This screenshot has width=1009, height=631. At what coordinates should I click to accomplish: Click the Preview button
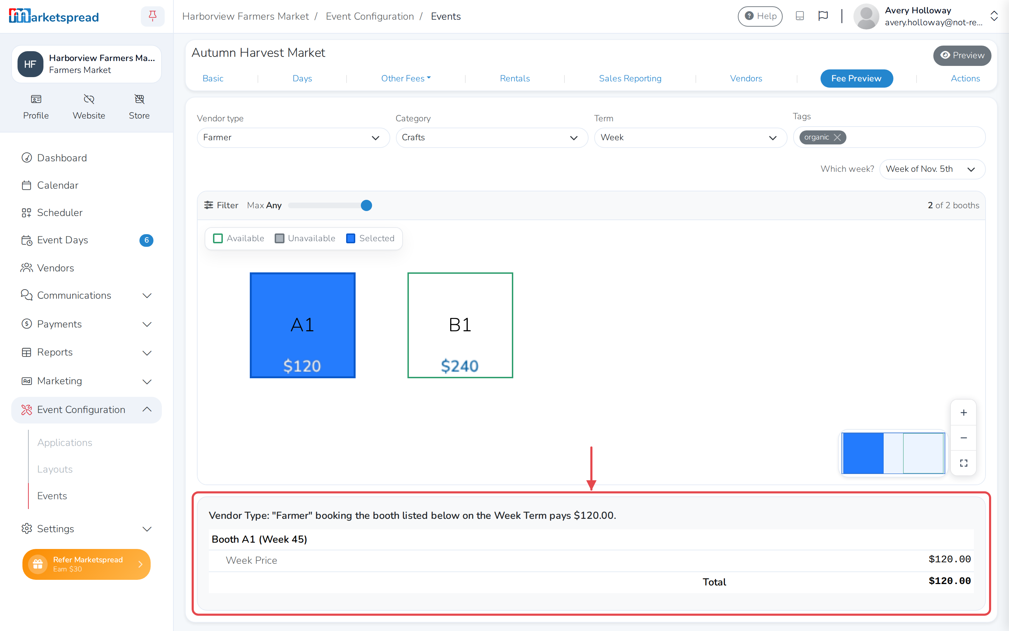[962, 55]
